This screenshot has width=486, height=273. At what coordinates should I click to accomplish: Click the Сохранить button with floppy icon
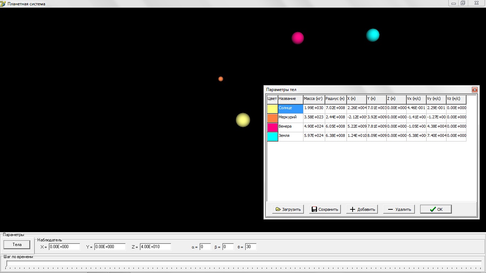325,209
